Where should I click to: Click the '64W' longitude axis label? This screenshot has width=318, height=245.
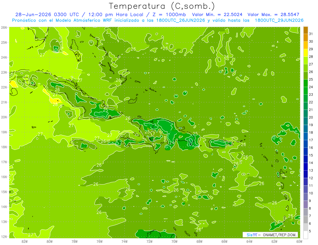[249, 241]
